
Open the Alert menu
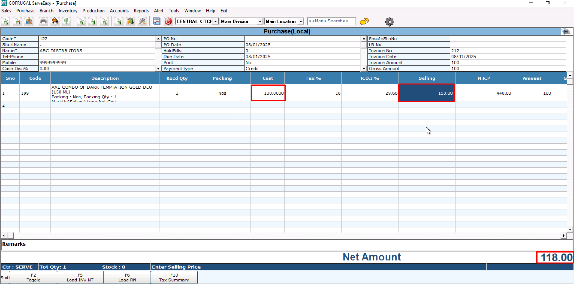click(159, 11)
